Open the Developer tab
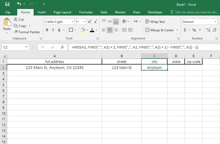This screenshot has width=220, height=144. click(155, 12)
